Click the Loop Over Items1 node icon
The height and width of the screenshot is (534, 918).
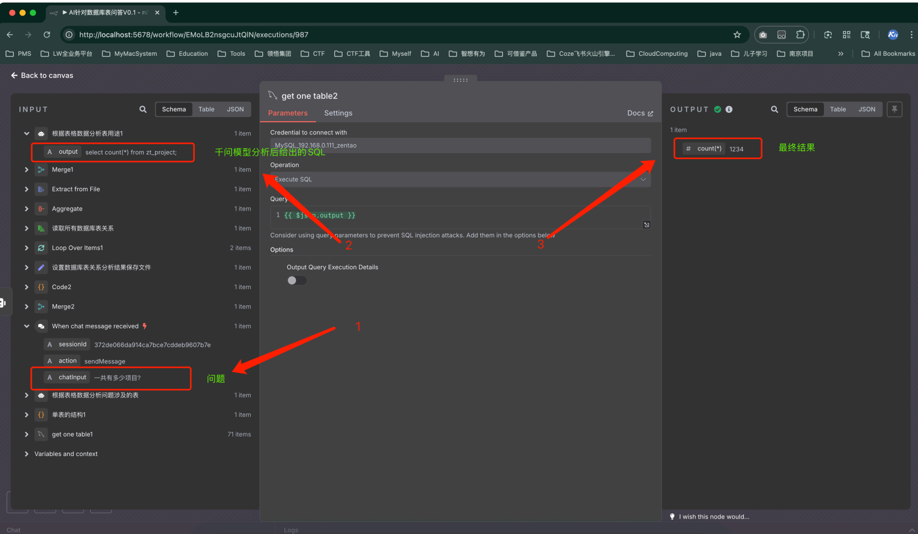[41, 248]
